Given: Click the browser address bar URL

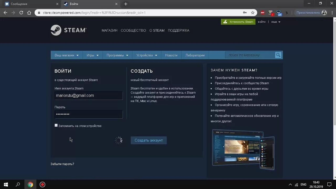Looking at the screenshot, I should coord(94,13).
